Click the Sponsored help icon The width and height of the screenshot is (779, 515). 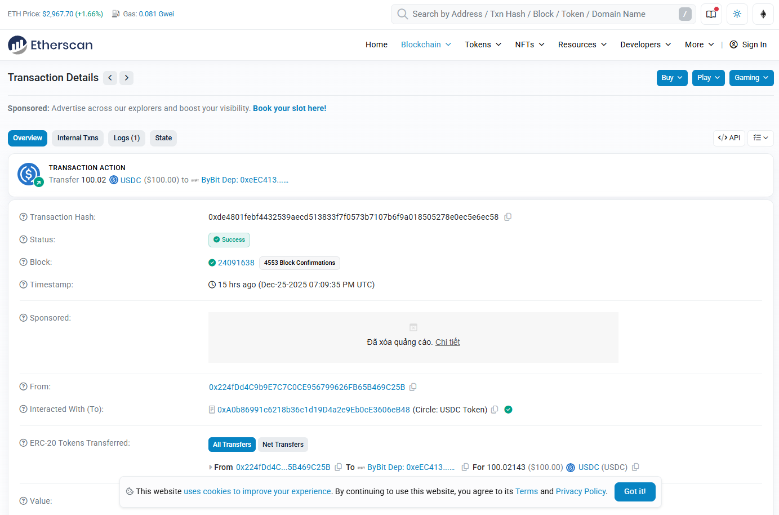pos(24,318)
